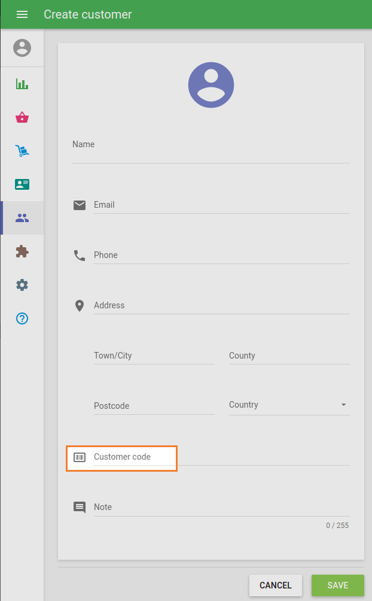Open the Settings gear icon
This screenshot has width=372, height=601.
point(22,285)
